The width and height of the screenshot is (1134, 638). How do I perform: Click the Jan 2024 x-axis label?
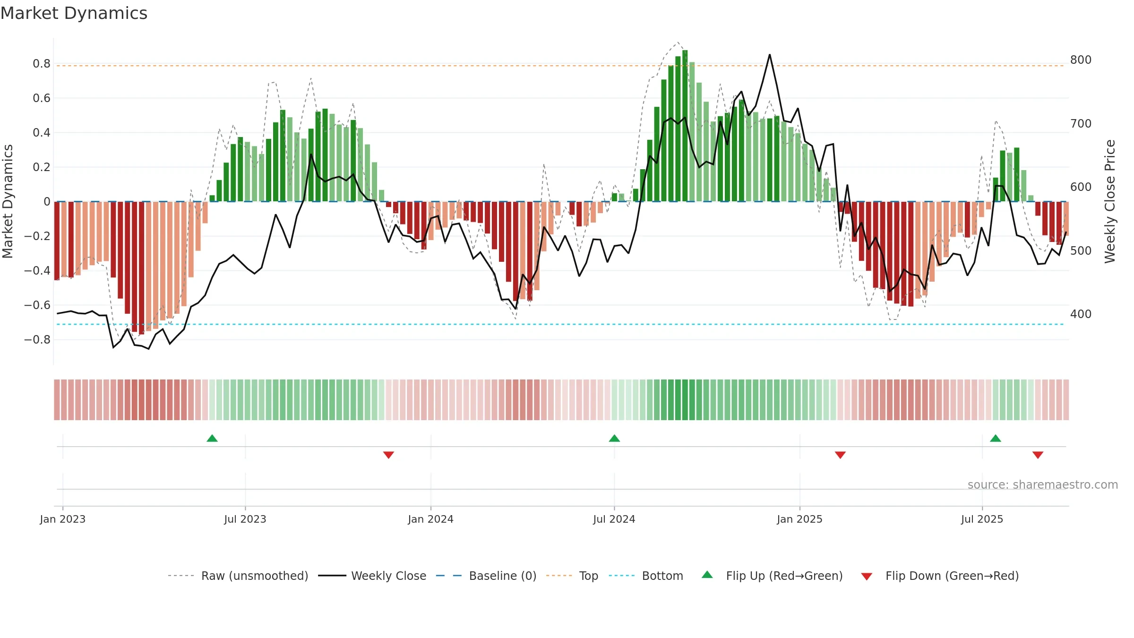430,519
